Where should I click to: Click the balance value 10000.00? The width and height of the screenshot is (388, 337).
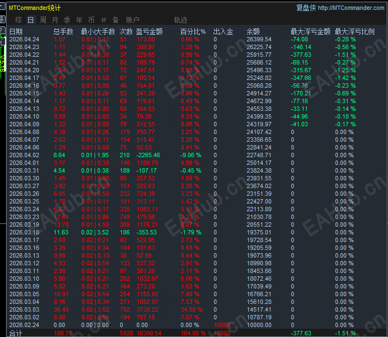point(259,325)
